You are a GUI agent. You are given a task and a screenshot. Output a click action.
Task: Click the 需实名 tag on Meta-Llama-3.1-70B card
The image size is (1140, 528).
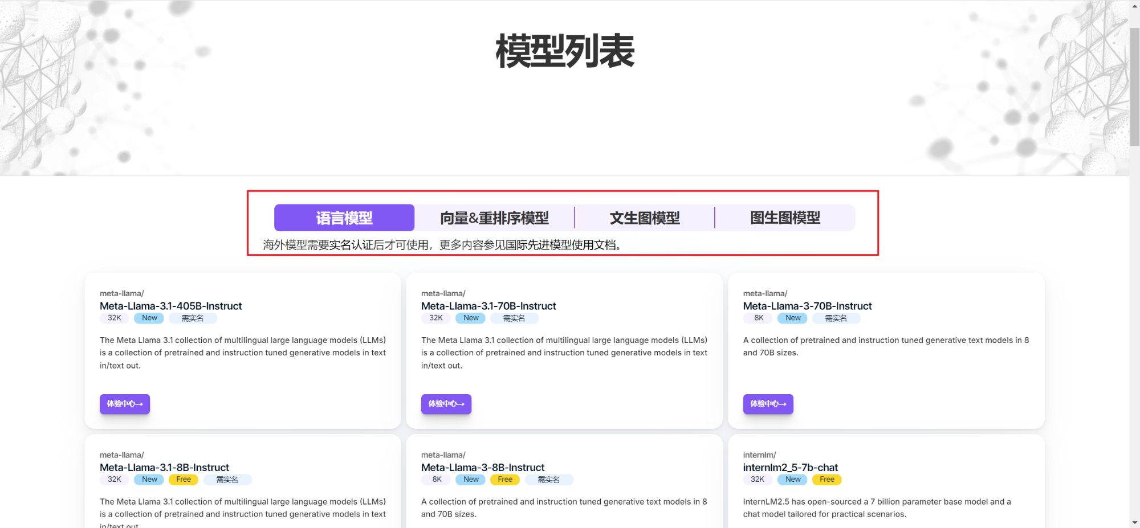coord(514,318)
